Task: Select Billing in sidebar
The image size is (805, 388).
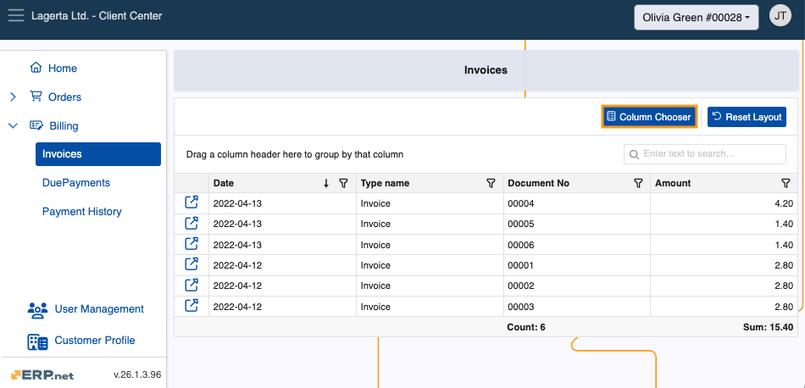Action: click(64, 125)
